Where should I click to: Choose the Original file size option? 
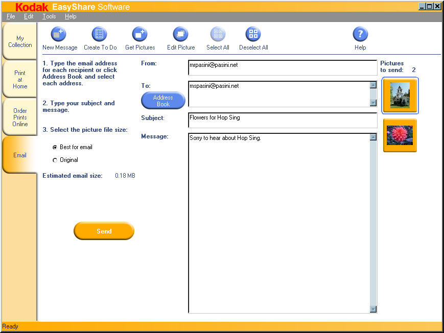55,160
